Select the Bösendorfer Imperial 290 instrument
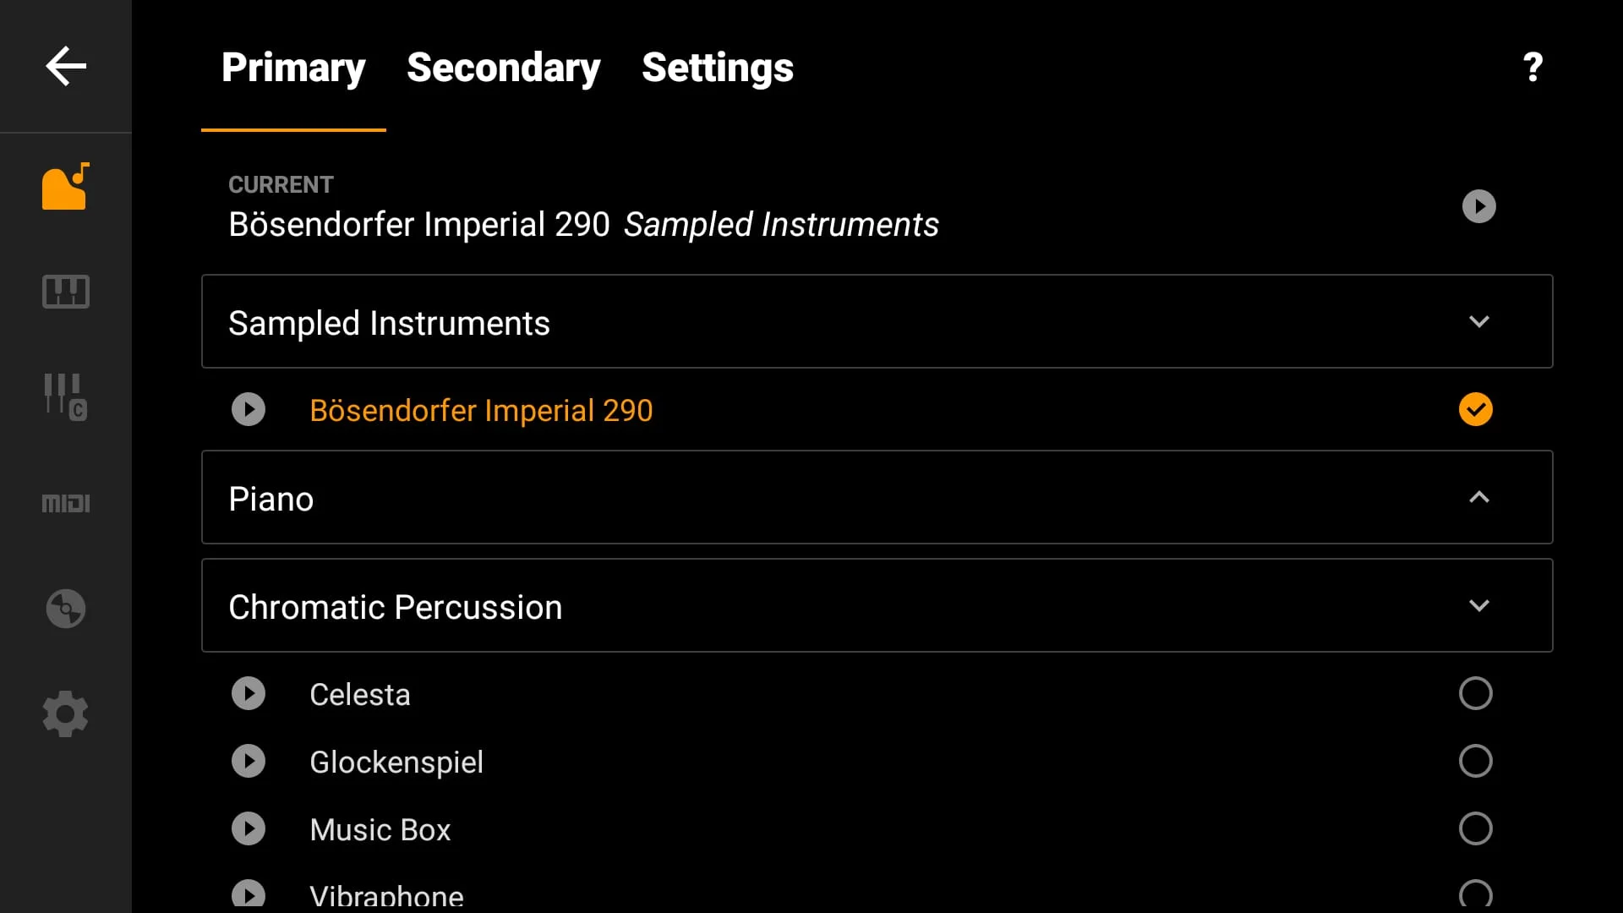 [481, 410]
